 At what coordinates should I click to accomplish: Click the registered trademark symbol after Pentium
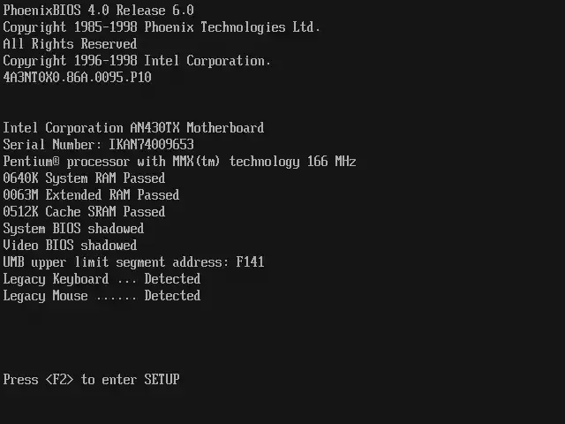(56, 161)
